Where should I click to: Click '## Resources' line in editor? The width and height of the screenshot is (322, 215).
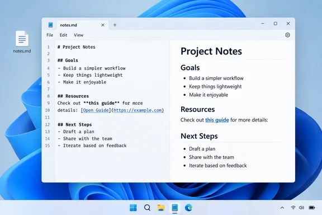(x=73, y=96)
